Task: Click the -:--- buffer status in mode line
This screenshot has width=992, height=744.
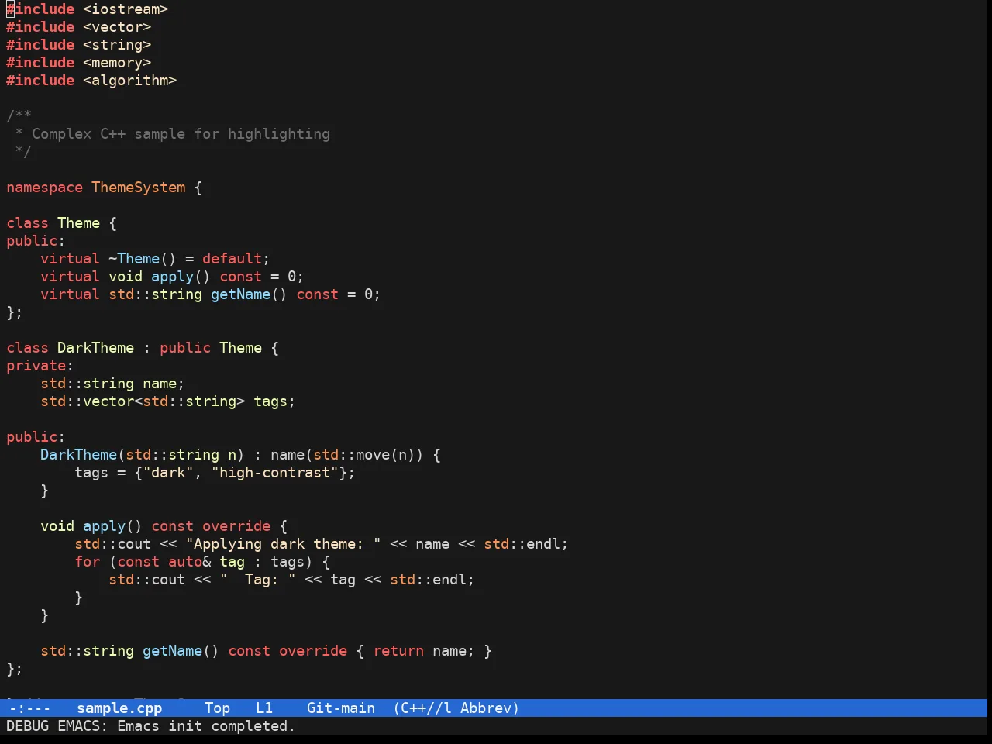Action: pyautogui.click(x=29, y=708)
